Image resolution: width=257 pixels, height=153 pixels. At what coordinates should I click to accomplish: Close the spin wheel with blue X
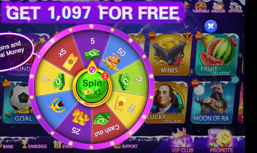pos(211,26)
